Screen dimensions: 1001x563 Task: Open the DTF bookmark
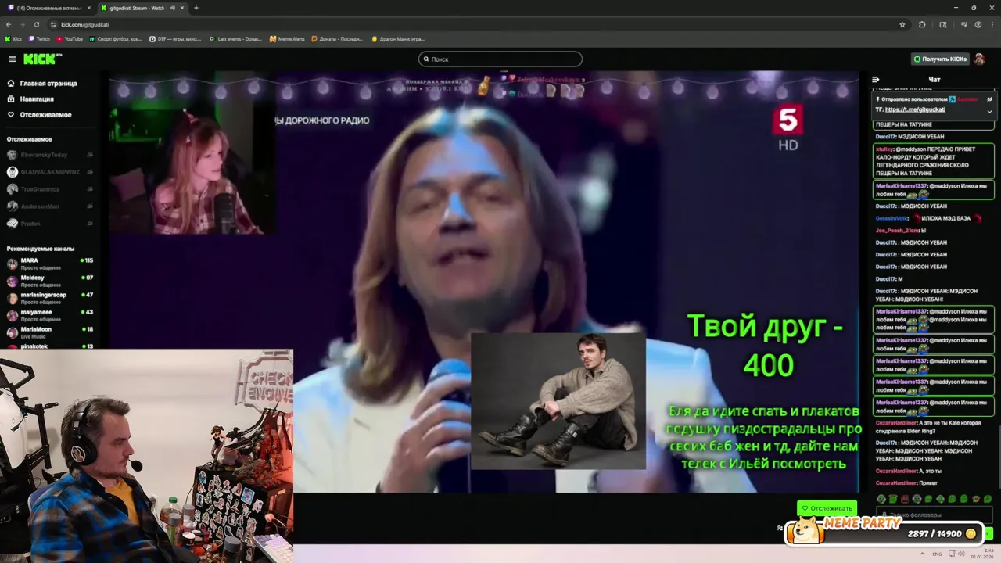[175, 38]
